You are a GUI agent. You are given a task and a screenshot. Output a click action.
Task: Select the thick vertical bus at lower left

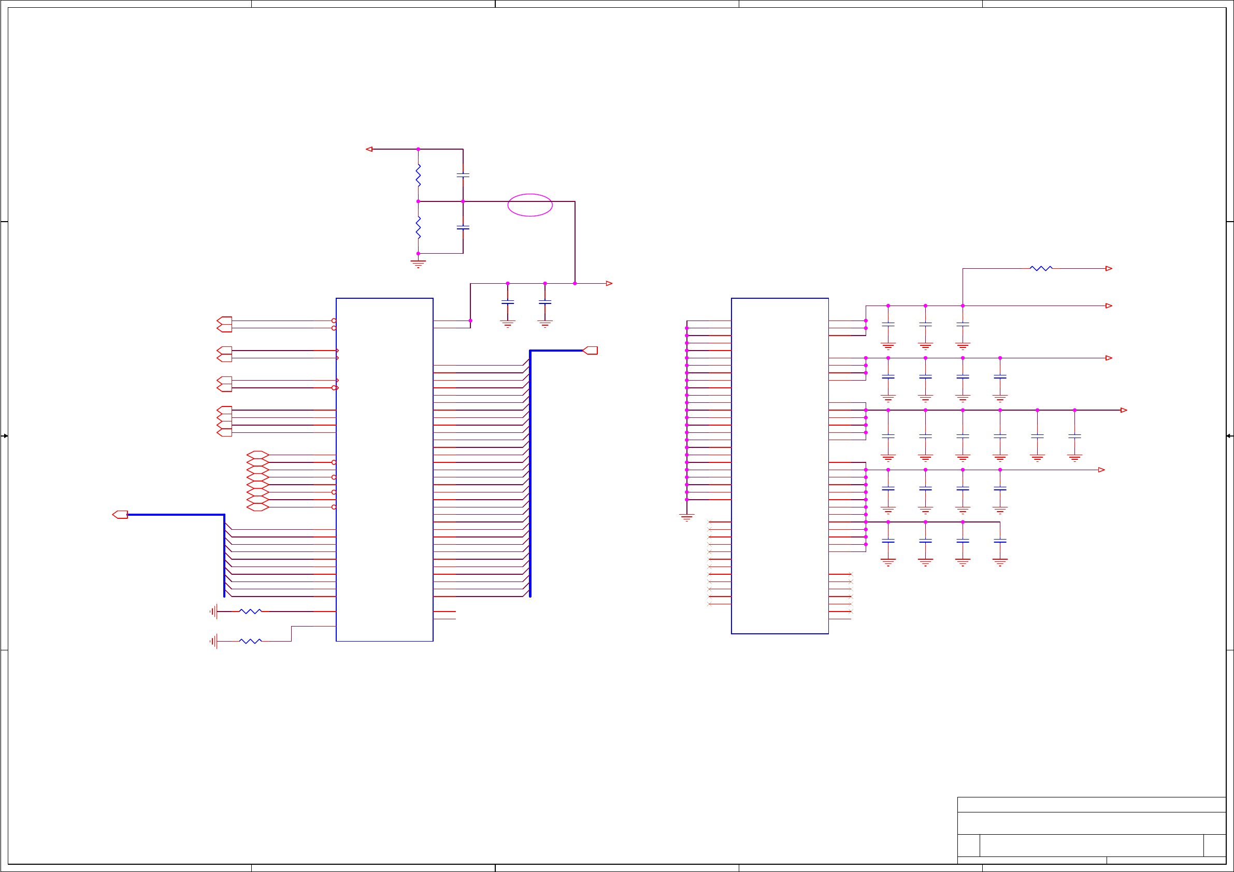point(224,556)
